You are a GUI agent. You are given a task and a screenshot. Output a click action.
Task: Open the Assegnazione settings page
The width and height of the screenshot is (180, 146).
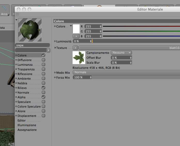[27, 130]
